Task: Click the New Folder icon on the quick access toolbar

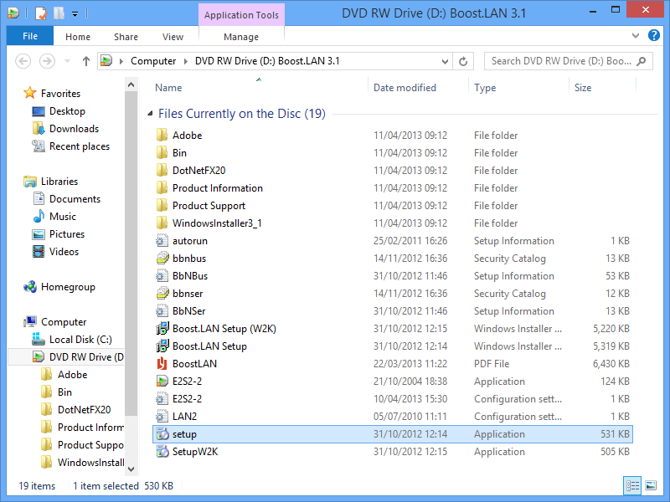Action: click(x=59, y=12)
